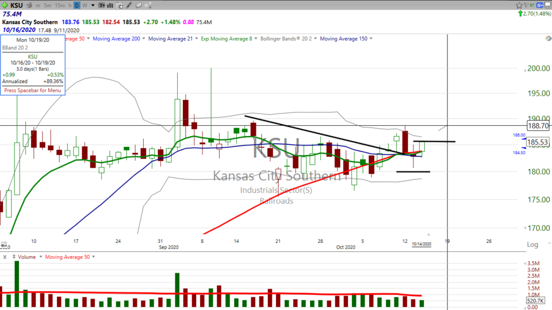This screenshot has height=310, width=552.
Task: Click the Volume pane resize arrows icon
Action: 14,257
